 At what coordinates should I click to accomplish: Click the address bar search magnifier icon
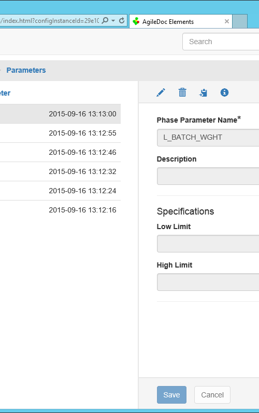click(x=105, y=21)
